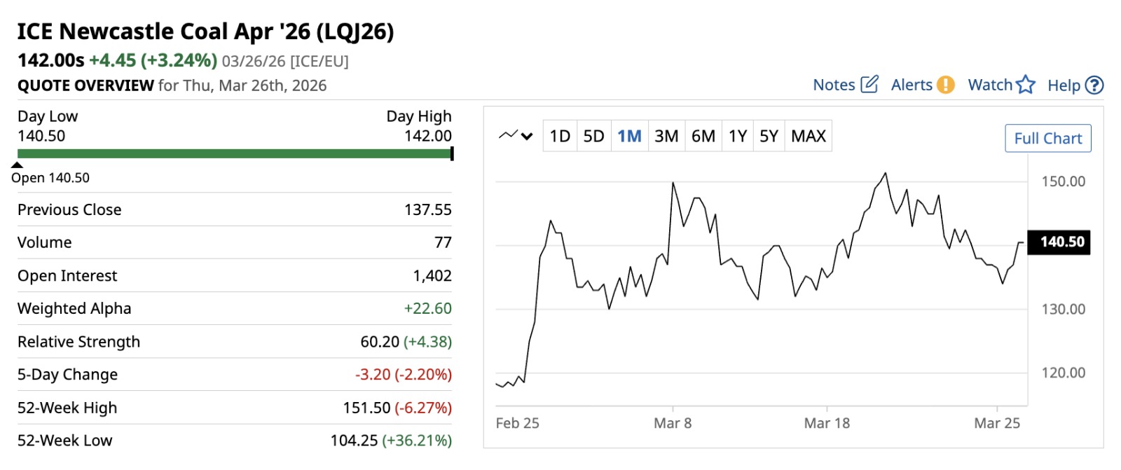This screenshot has width=1121, height=470.
Task: Click the Alerts exclamation icon
Action: pyautogui.click(x=945, y=85)
